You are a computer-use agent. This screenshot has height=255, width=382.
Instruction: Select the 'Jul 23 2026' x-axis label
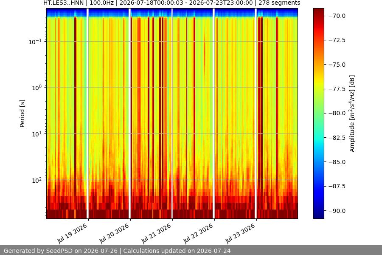(x=241, y=233)
